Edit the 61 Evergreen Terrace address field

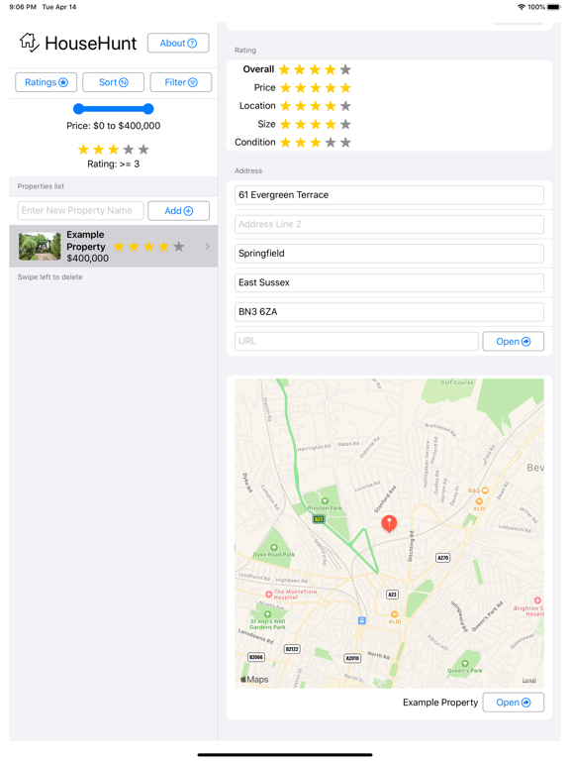[389, 195]
